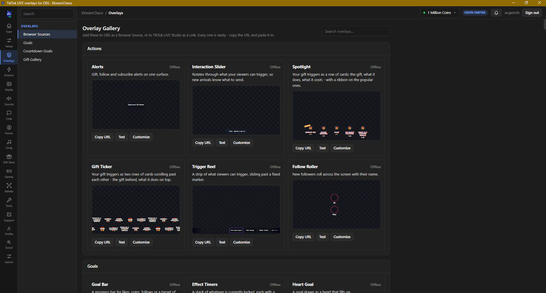
Task: Open the Gift Deck section
Action: click(9, 159)
